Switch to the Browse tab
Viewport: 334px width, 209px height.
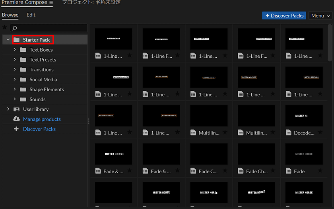(10, 15)
